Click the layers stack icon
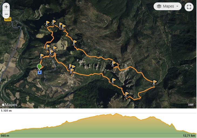 click(159, 6)
